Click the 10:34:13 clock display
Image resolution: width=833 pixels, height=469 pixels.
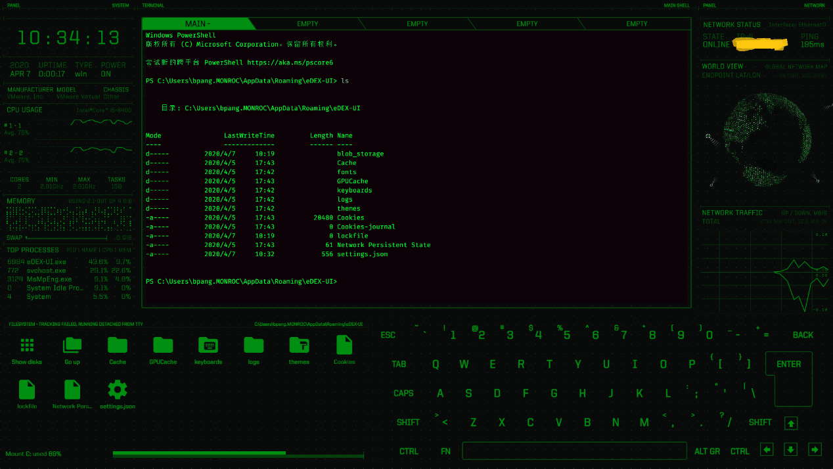pyautogui.click(x=68, y=37)
